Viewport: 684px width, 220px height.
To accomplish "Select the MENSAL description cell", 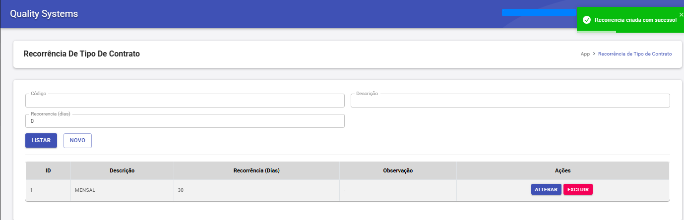I will point(122,190).
